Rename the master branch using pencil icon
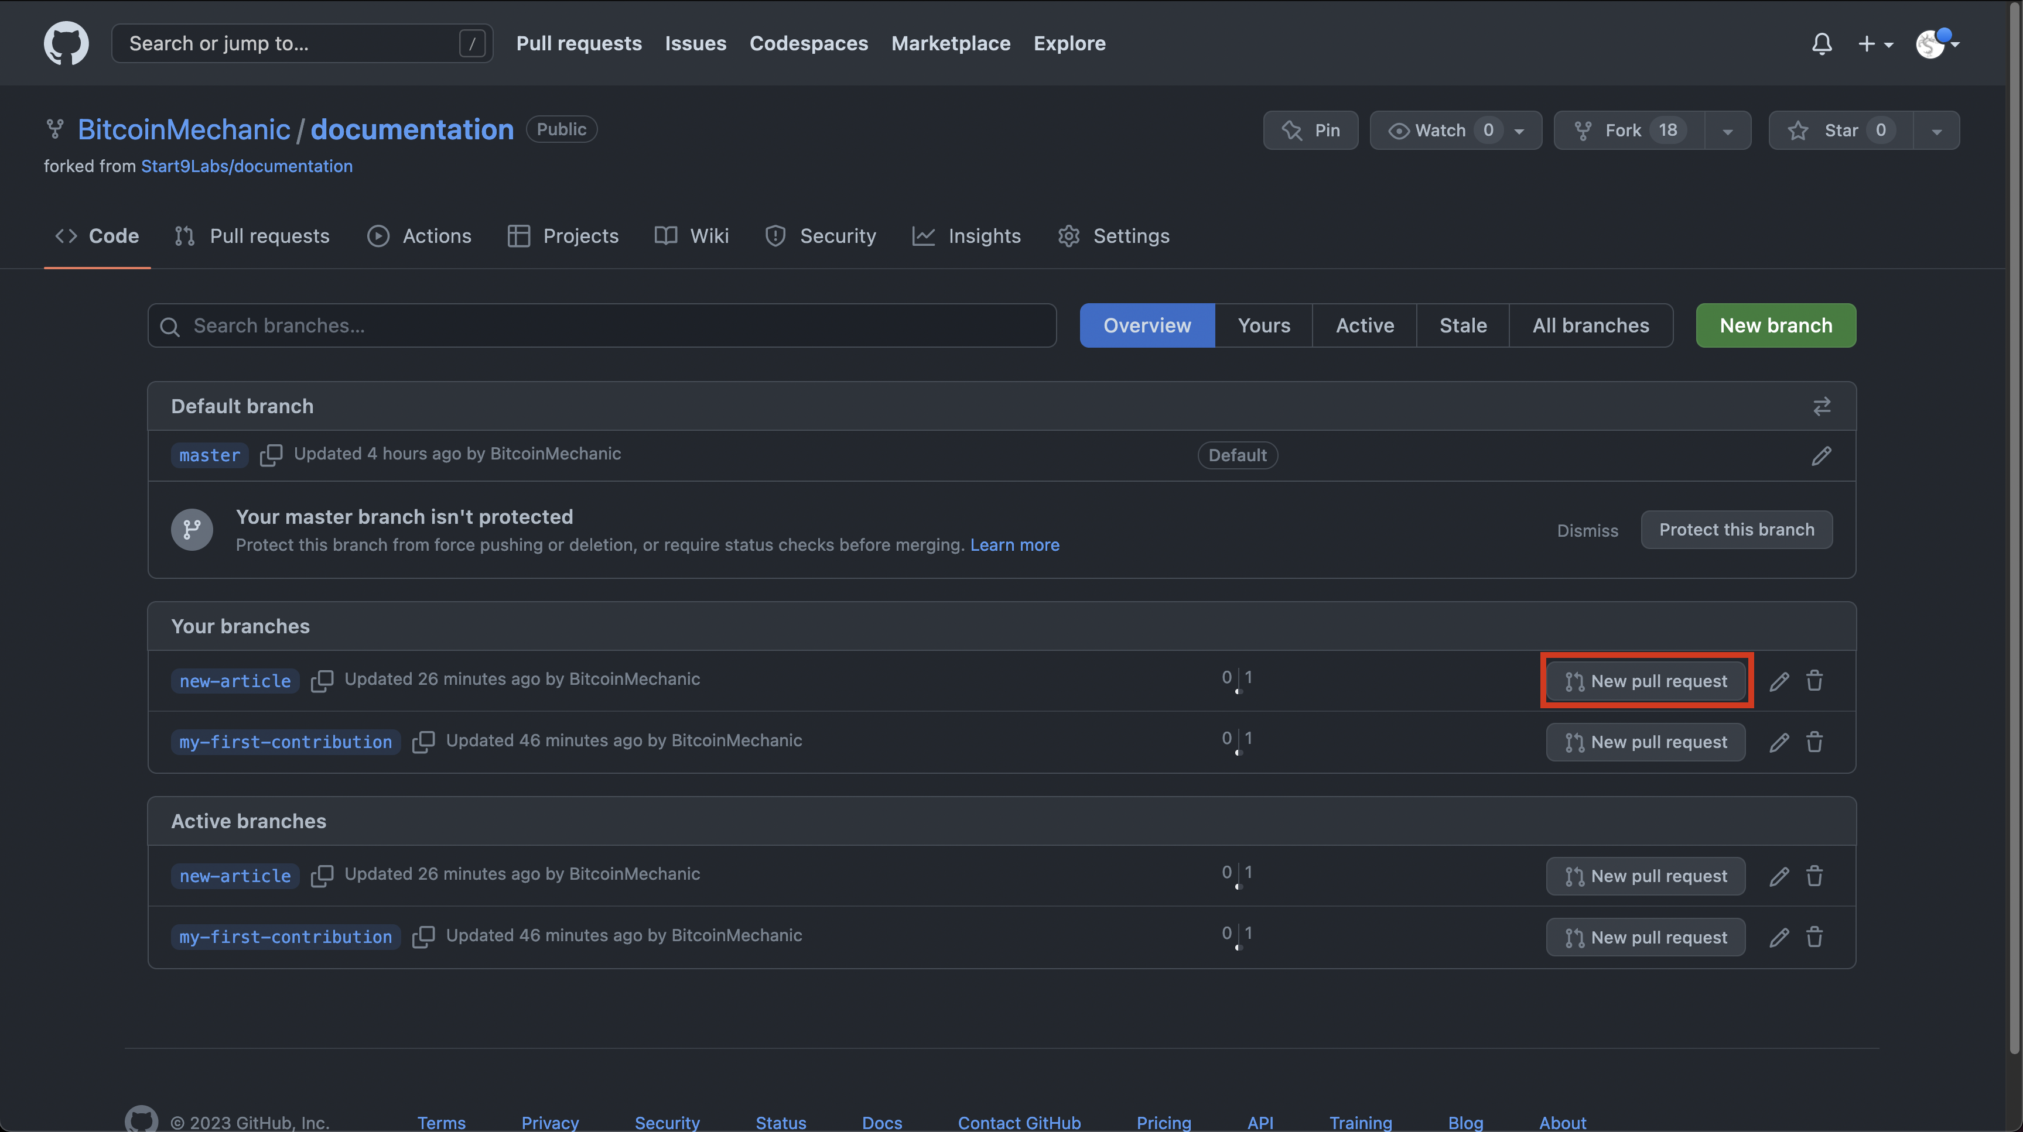This screenshot has width=2023, height=1132. (1821, 455)
